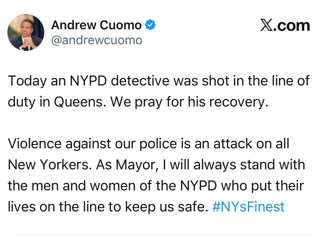Click 'NYPD' in the 'men and women' line
Image resolution: width=326 pixels, height=236 pixels.
[198, 185]
